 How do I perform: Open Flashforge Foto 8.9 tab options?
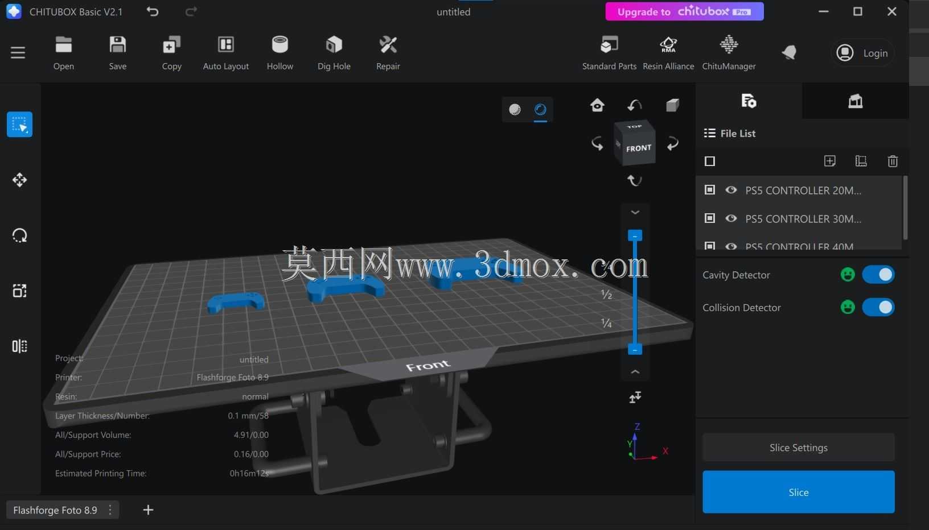(110, 510)
